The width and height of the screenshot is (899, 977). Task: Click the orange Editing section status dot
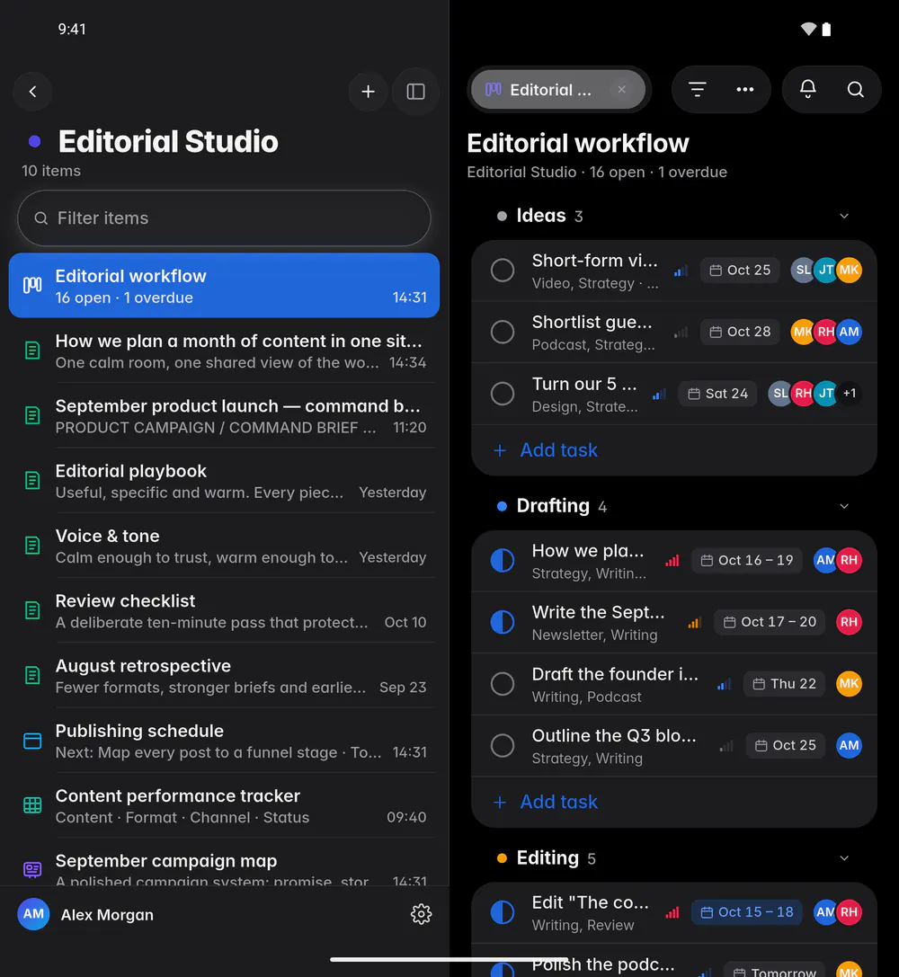coord(502,858)
